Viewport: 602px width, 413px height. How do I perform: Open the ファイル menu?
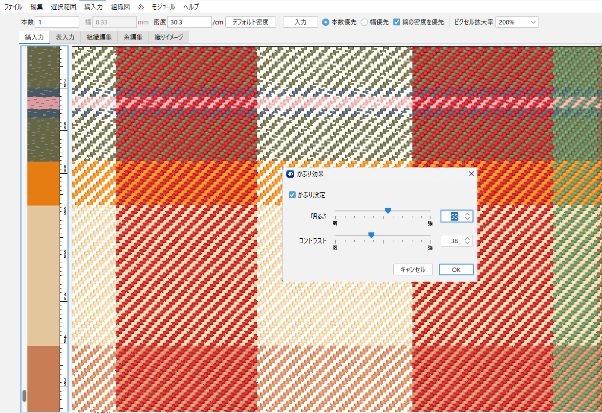pos(13,7)
